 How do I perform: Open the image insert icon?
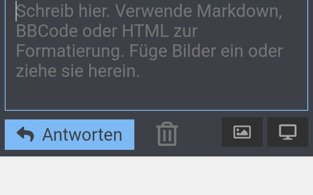pos(242,132)
